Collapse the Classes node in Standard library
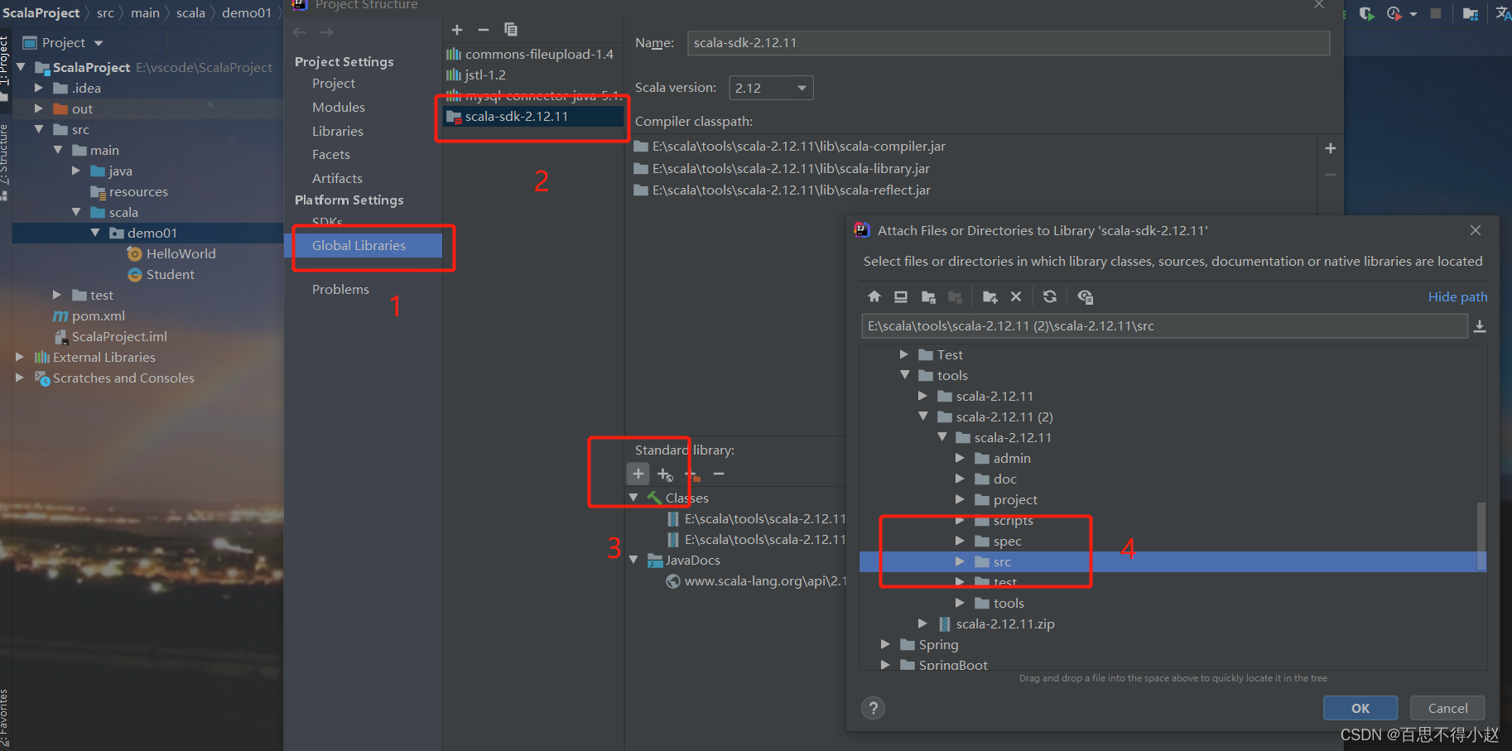 click(x=633, y=498)
